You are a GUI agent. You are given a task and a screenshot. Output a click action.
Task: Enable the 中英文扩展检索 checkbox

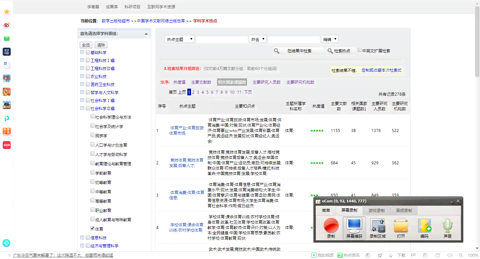pyautogui.click(x=360, y=50)
